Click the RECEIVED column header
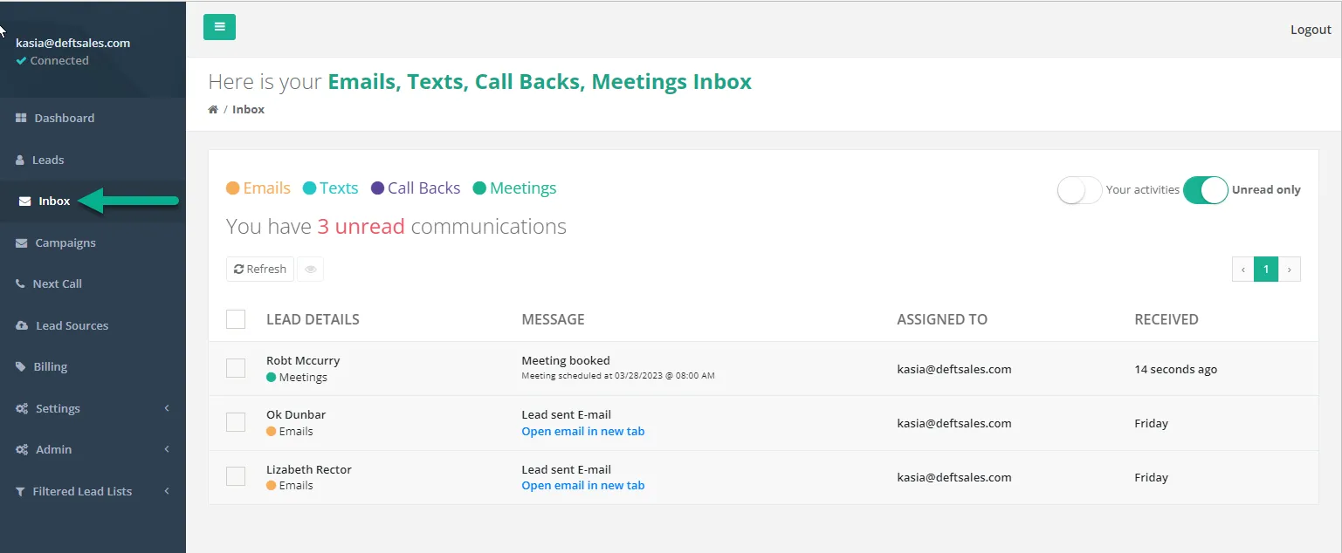This screenshot has width=1342, height=553. [x=1167, y=319]
